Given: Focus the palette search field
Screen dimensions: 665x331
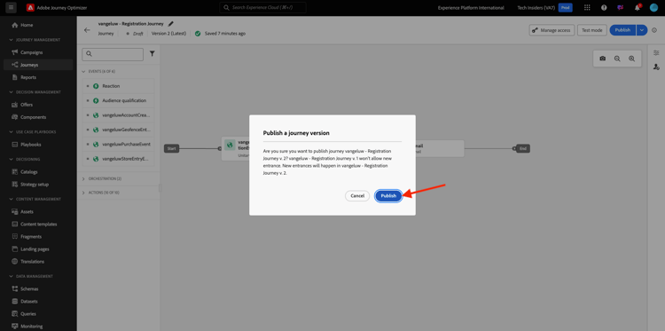Looking at the screenshot, I should click(x=113, y=54).
